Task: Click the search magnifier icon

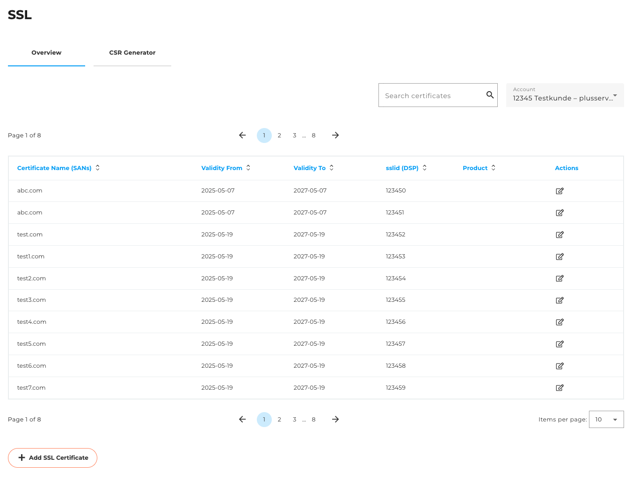Action: coord(490,95)
